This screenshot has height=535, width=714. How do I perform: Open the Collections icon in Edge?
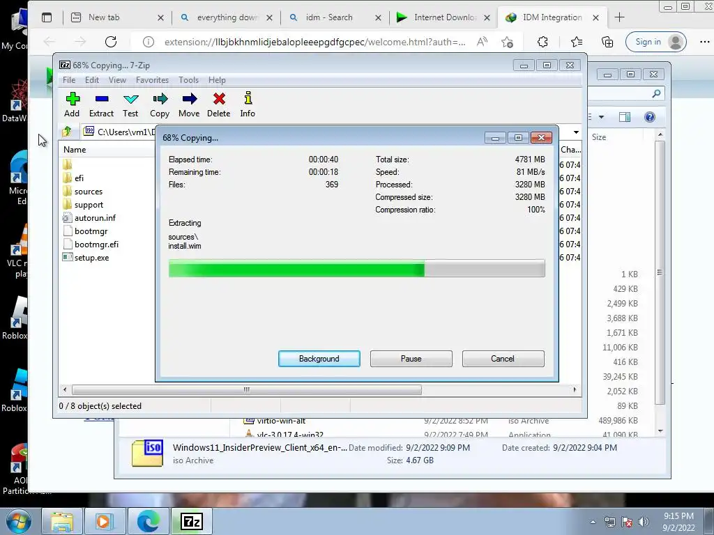[607, 42]
